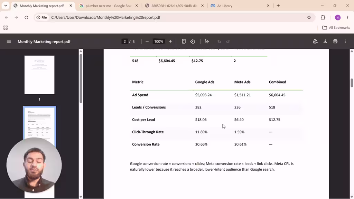Viewport: 354px width, 199px height.
Task: Click the Meta Ads column header
Action: [242, 82]
